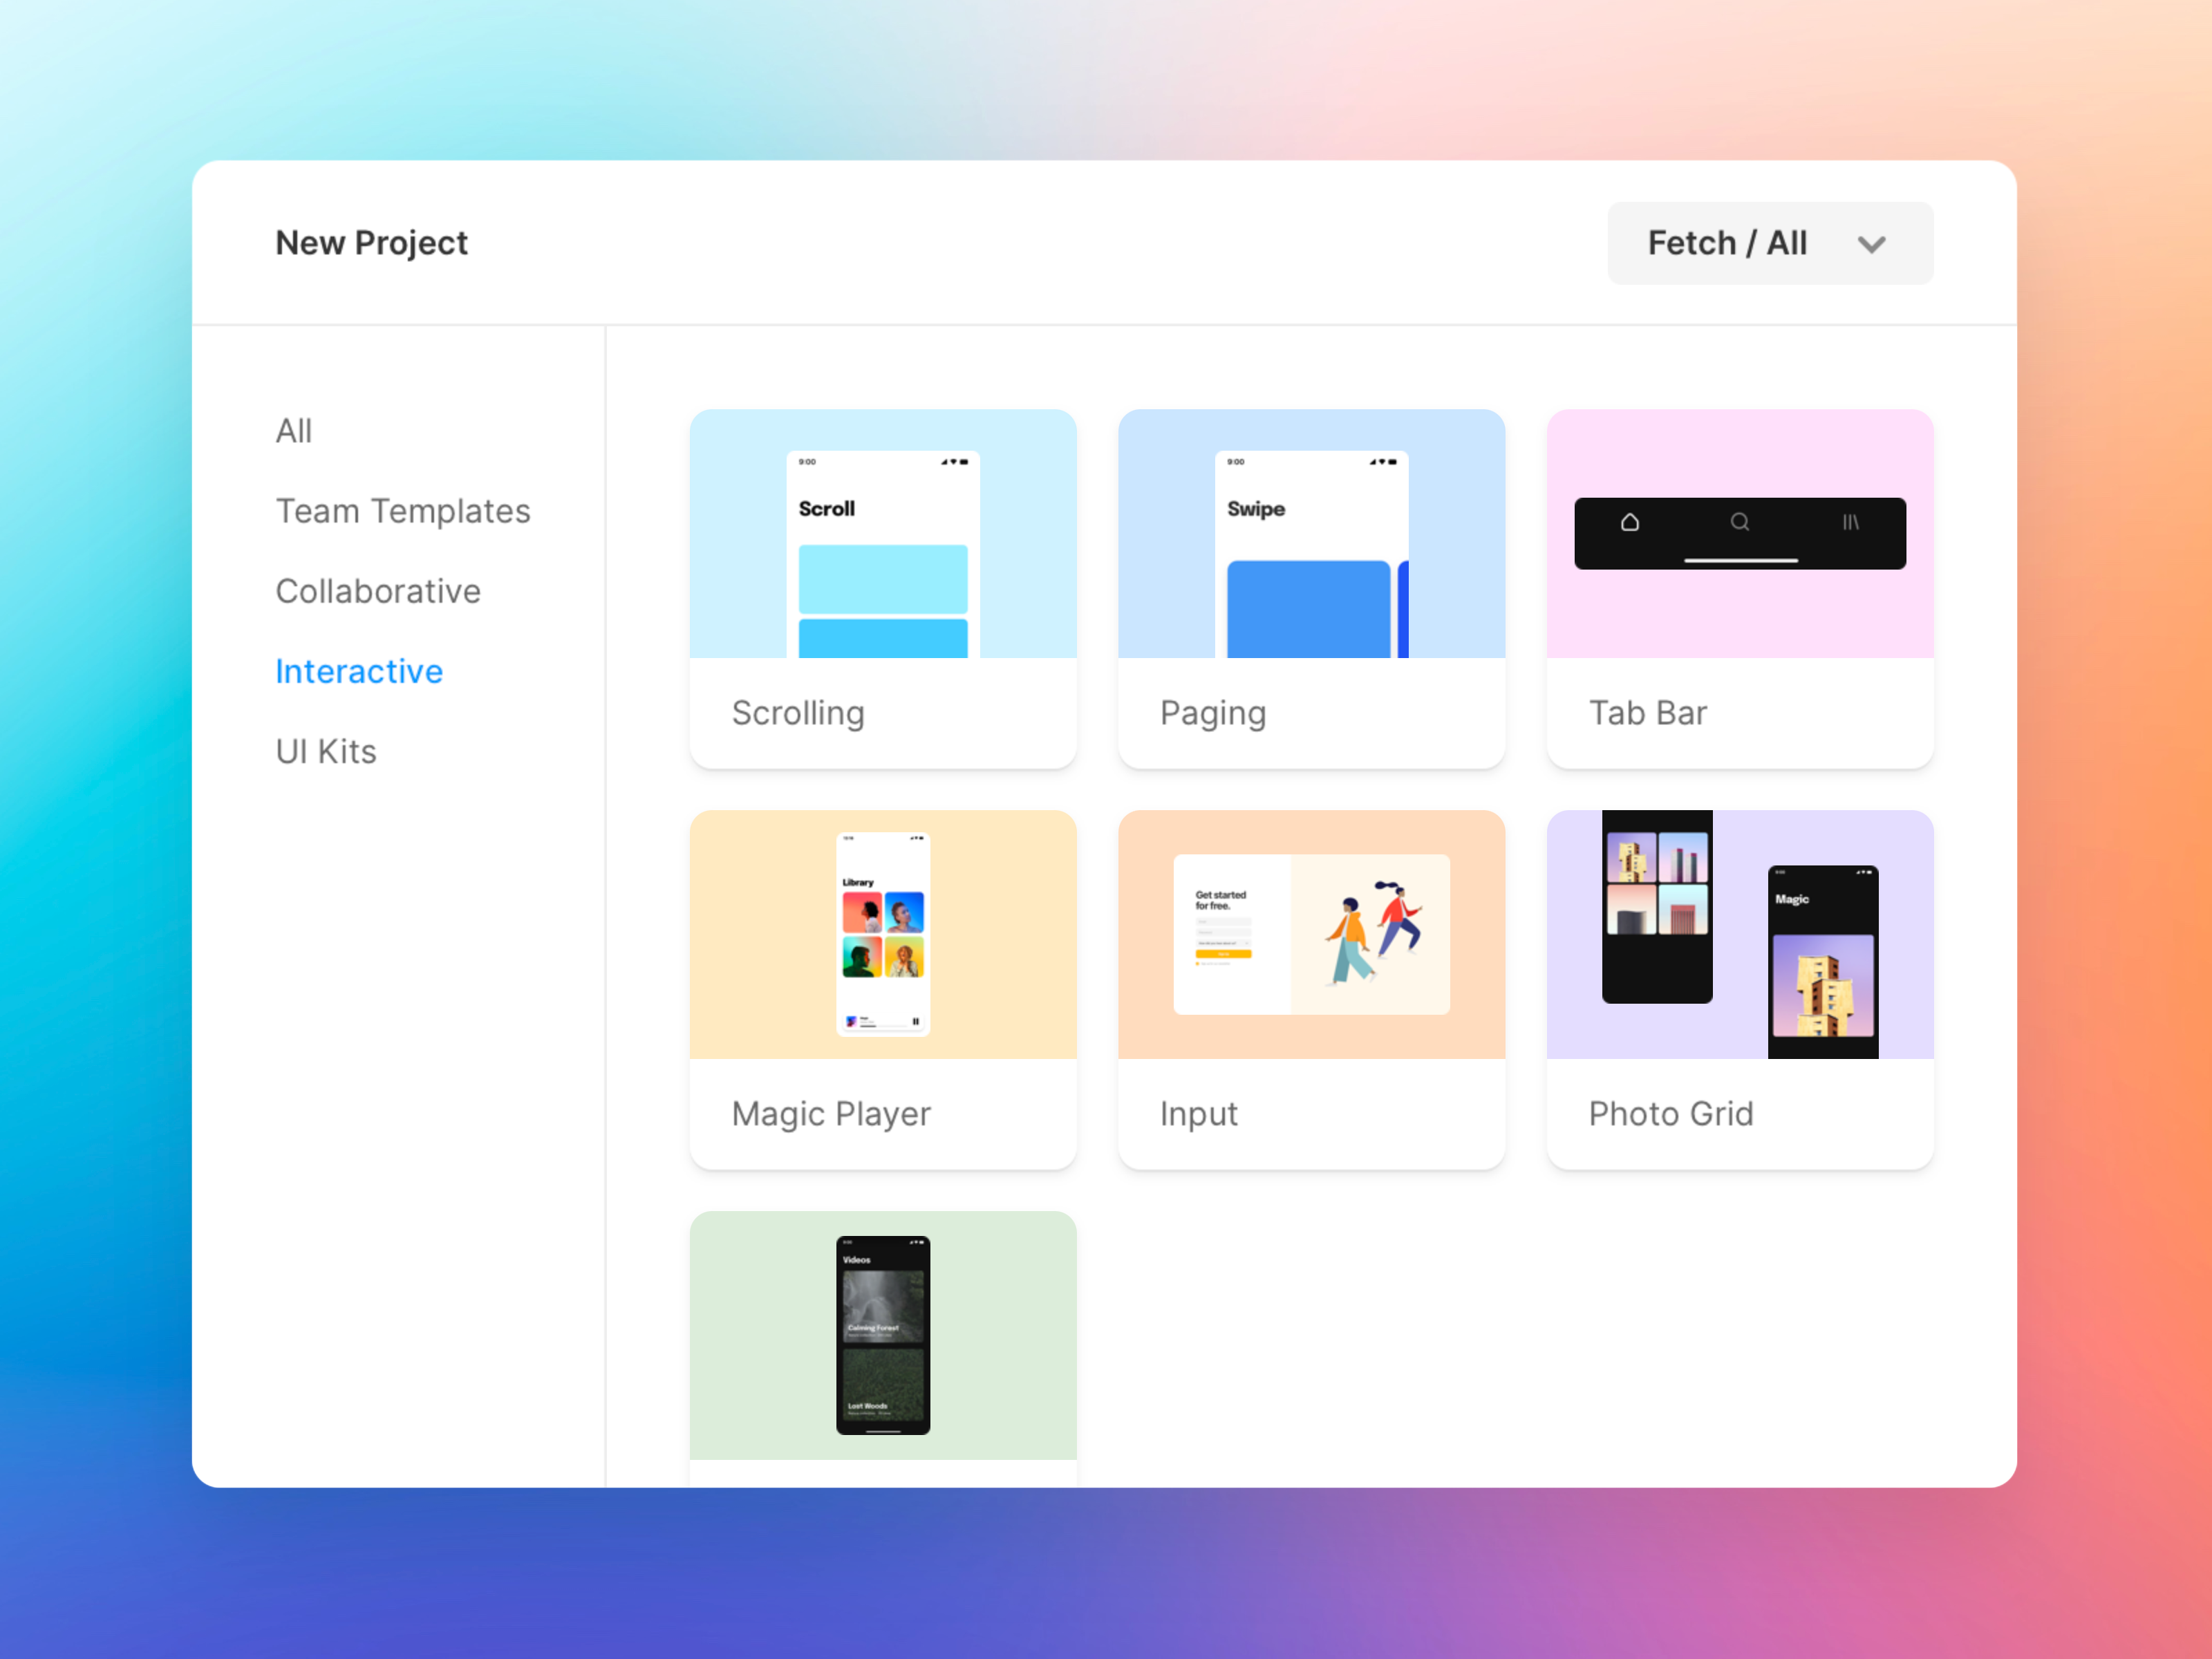The height and width of the screenshot is (1659, 2212).
Task: Select the Calming Forest video thumbnail
Action: coord(884,1306)
